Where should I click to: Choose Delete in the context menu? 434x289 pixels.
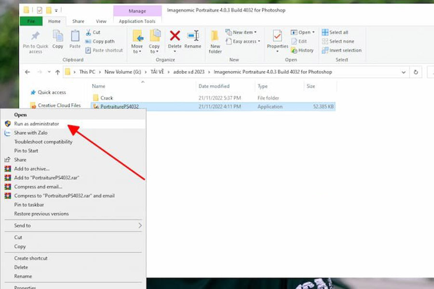(x=73, y=267)
